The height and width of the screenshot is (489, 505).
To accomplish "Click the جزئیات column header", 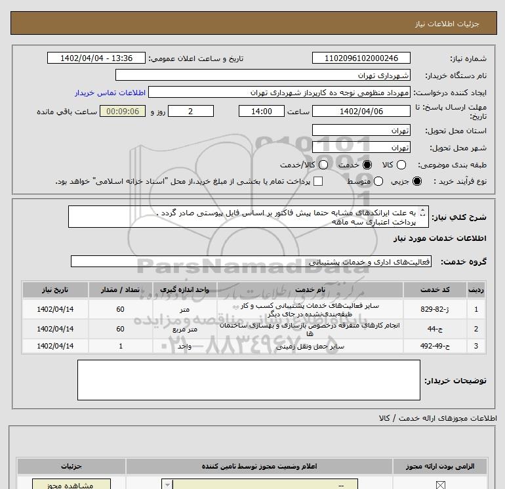I will (x=71, y=466).
